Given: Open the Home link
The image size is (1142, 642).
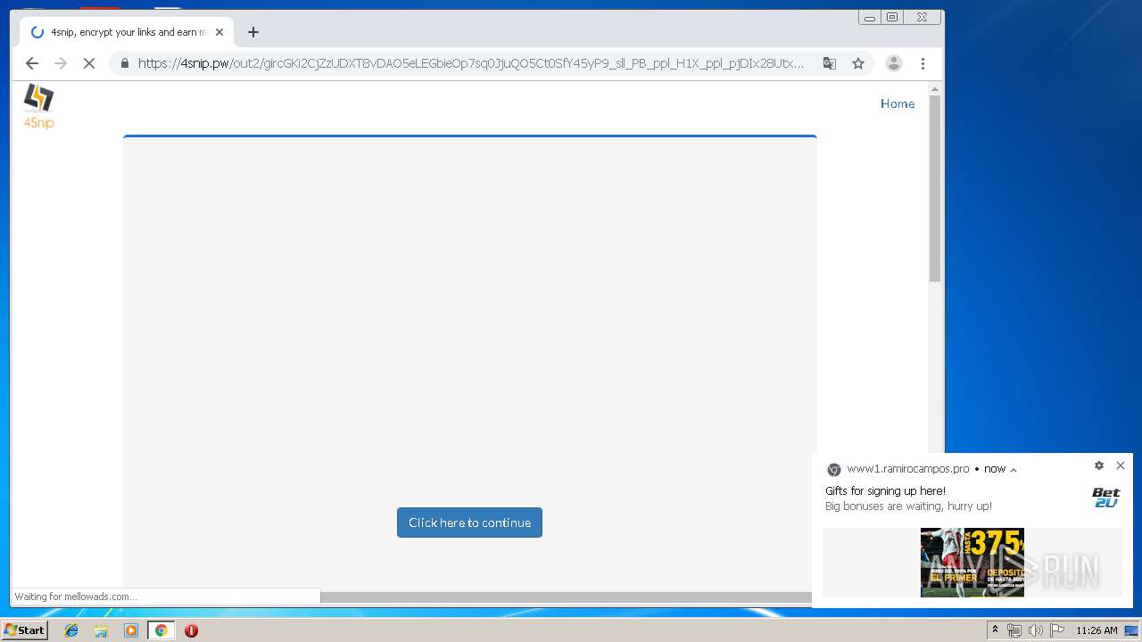Looking at the screenshot, I should coord(898,103).
